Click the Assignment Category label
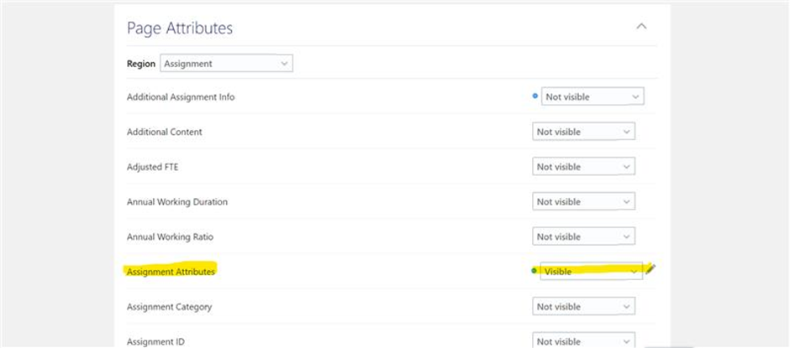Image resolution: width=790 pixels, height=348 pixels. coord(169,307)
